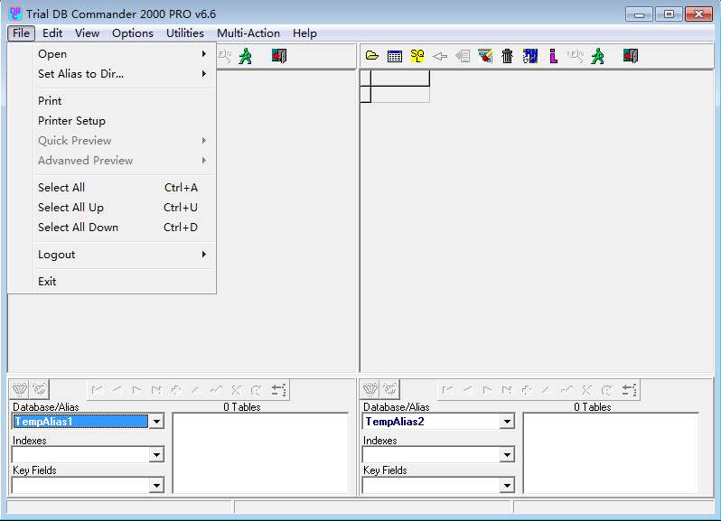Expand Key Fields dropdown in TempAlias1 panel

[156, 485]
